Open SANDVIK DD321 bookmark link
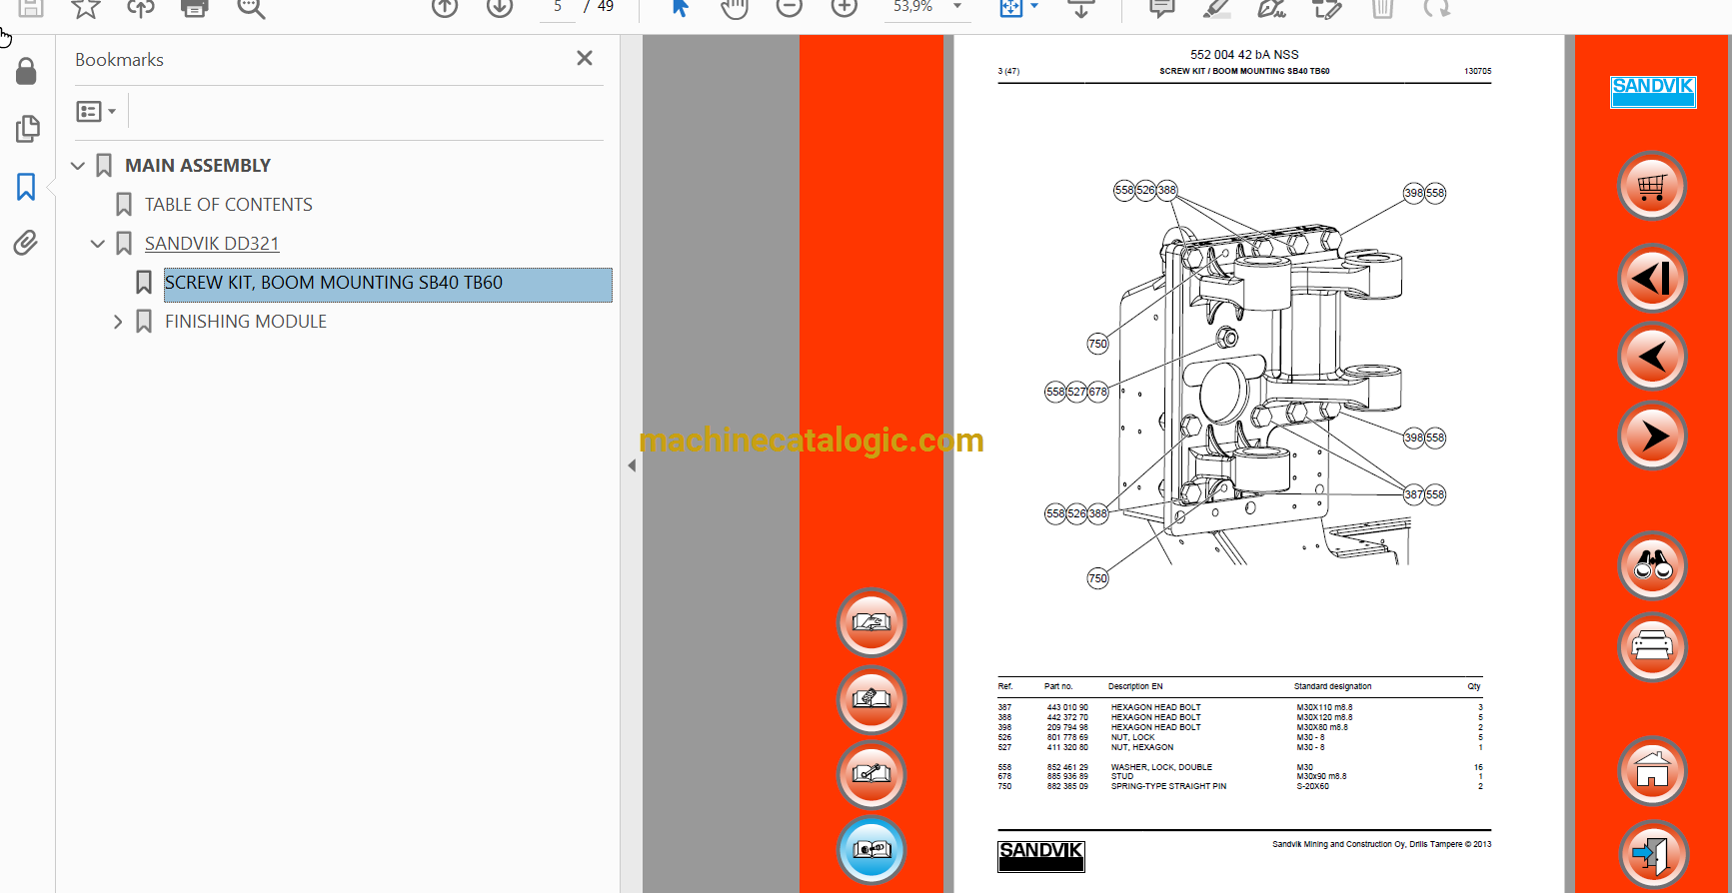 212,244
